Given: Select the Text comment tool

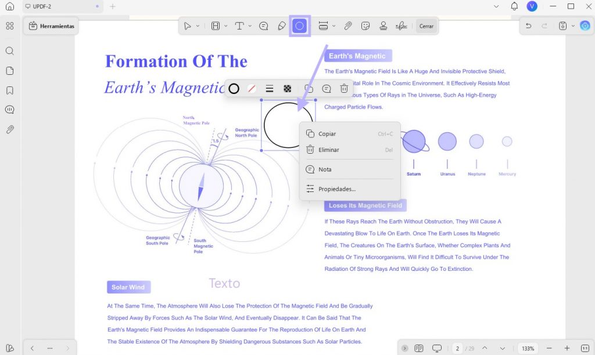Looking at the screenshot, I should tap(239, 26).
